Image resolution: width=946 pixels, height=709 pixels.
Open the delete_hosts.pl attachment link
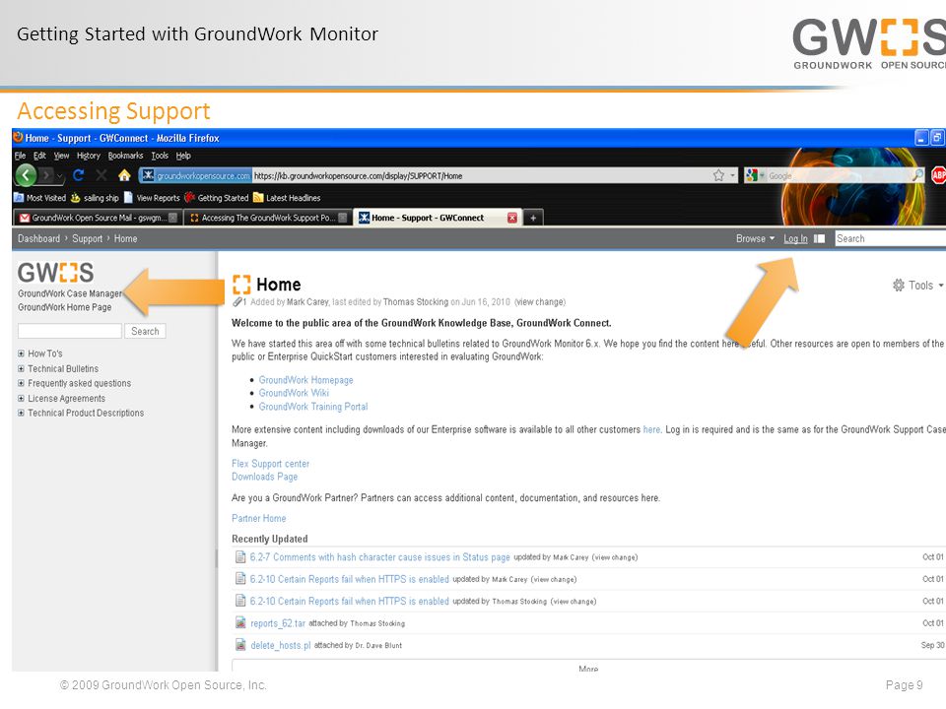281,645
